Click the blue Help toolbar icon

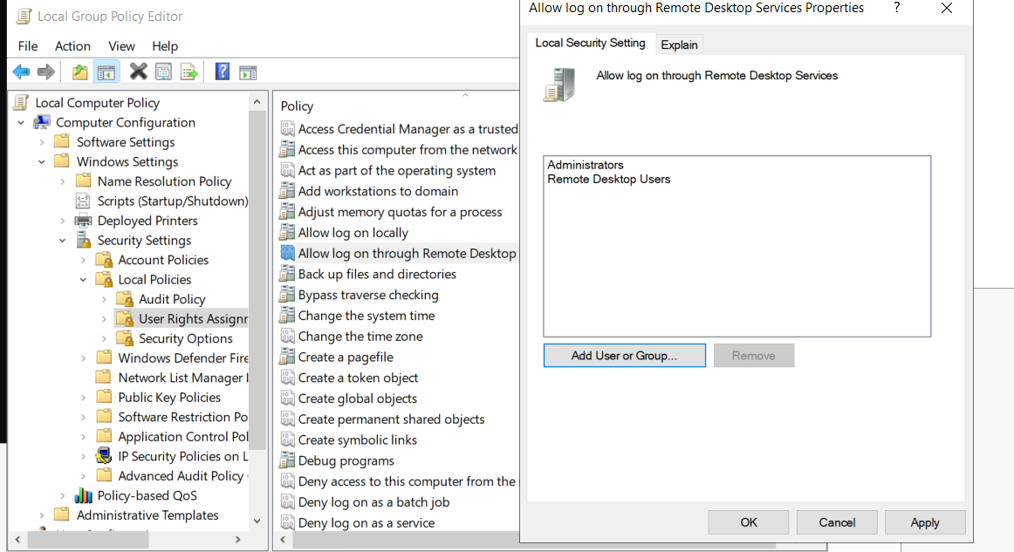coord(222,72)
